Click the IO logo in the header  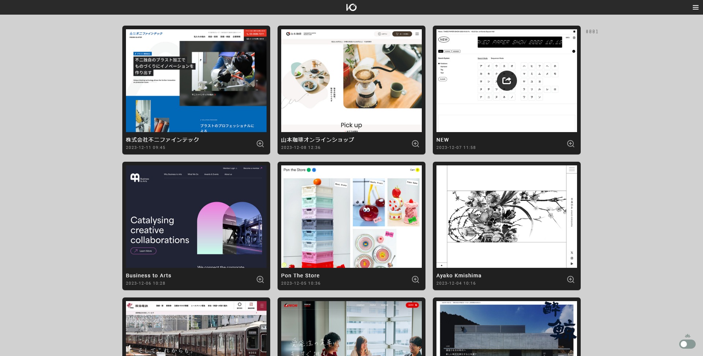pyautogui.click(x=351, y=7)
